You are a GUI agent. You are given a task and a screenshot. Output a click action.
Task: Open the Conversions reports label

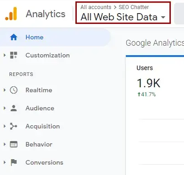click(x=45, y=162)
